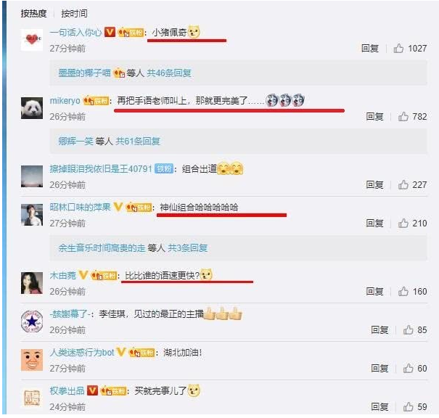The height and width of the screenshot is (418, 439).
Task: Reply to mikeryo's comment
Action: 374,116
